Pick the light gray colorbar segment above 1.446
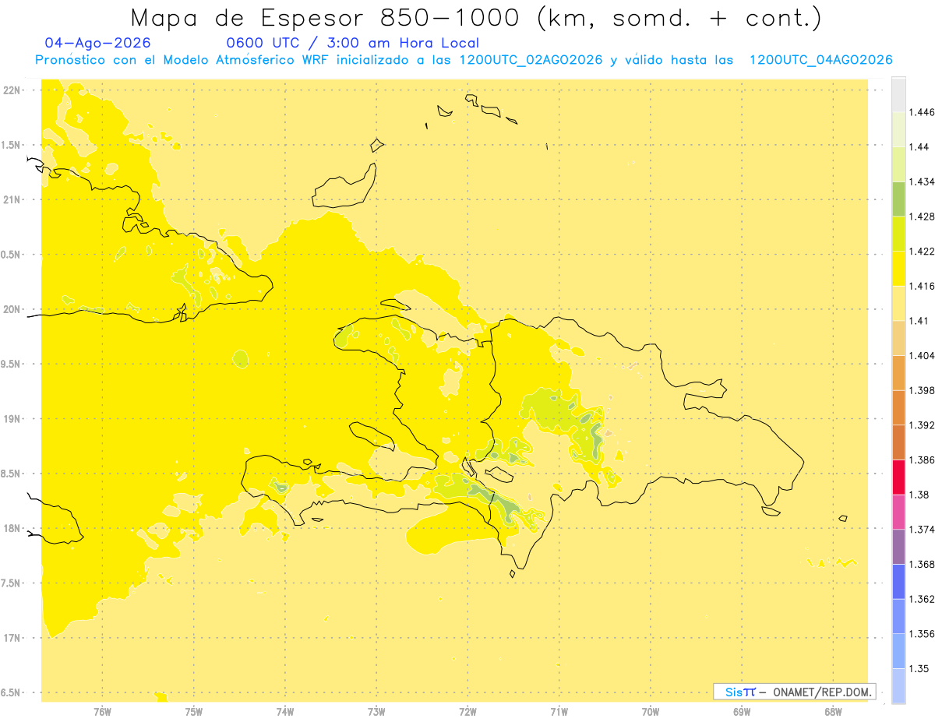 898,94
